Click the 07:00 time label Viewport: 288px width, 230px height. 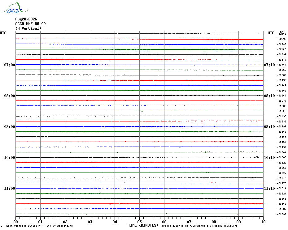(10, 65)
